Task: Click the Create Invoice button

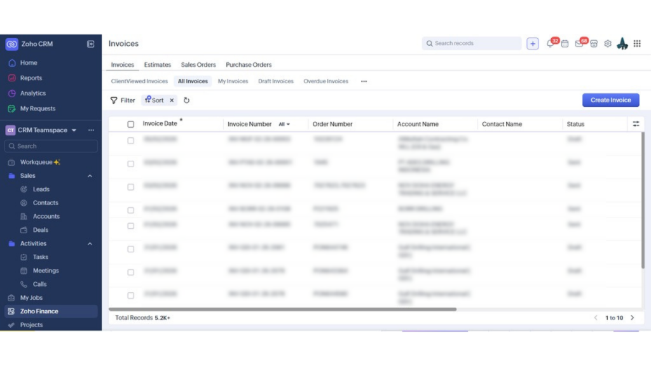Action: point(610,100)
